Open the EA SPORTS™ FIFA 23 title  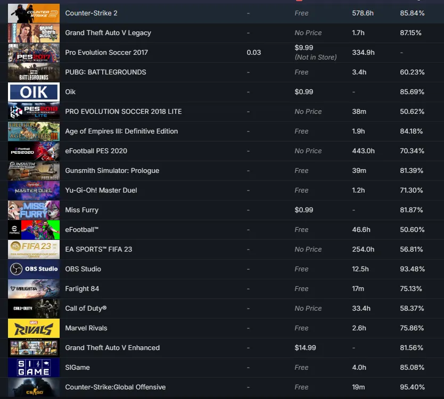98,250
